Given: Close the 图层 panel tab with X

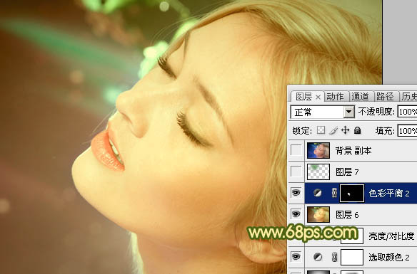Looking at the screenshot, I should coord(318,98).
